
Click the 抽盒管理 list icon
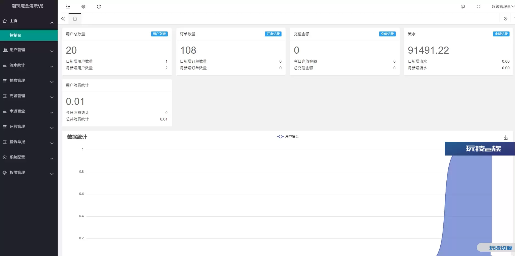tap(5, 80)
